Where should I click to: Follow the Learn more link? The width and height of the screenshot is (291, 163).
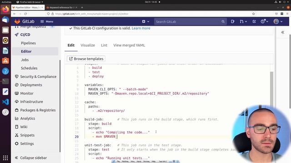(141, 28)
